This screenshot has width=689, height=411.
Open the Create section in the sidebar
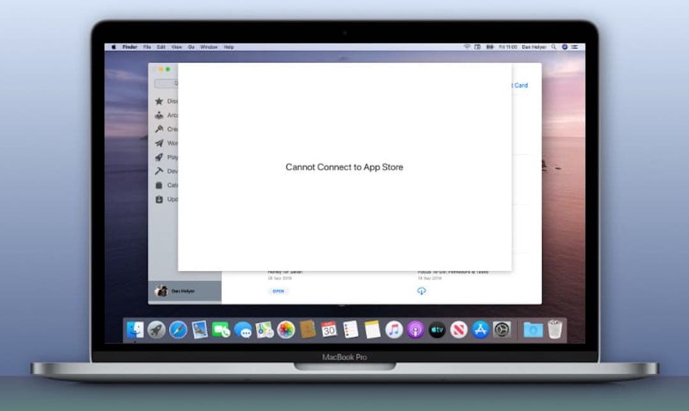pyautogui.click(x=168, y=129)
